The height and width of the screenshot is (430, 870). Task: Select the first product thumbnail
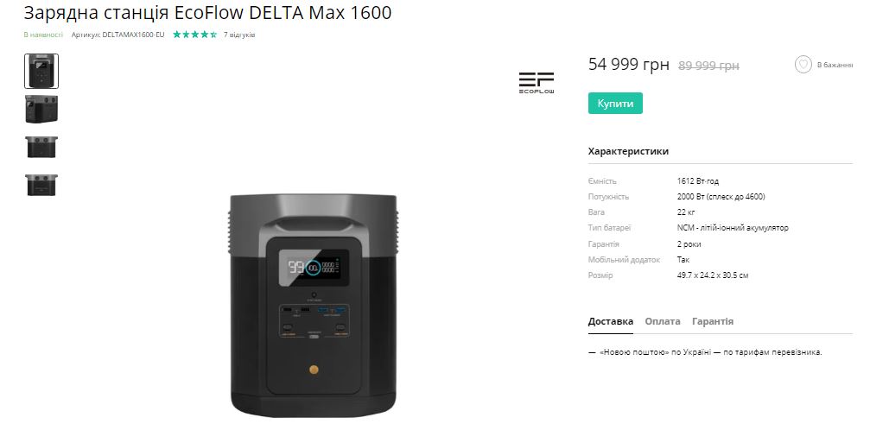(41, 71)
